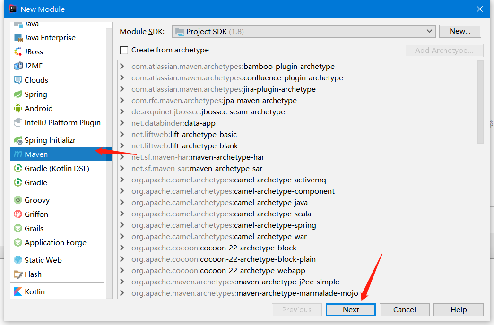Expand lift-archetype-basic node

(122, 135)
